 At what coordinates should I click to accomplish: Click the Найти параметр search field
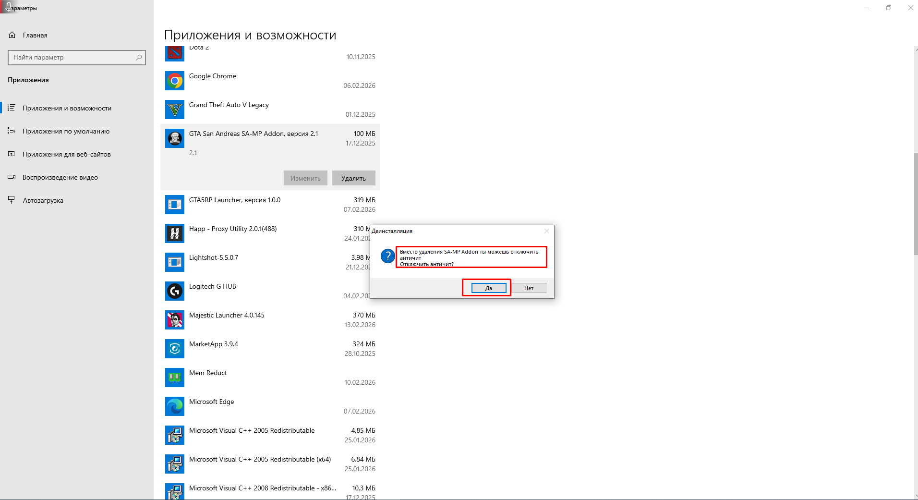(72, 58)
